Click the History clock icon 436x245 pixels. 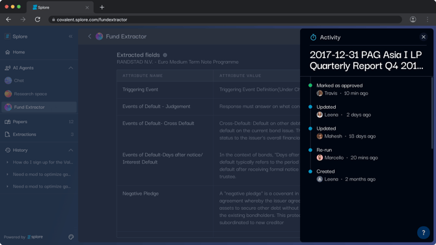point(8,150)
